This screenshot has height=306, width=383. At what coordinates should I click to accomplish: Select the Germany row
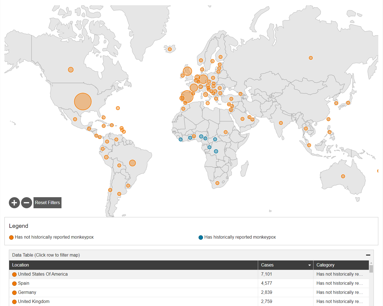189,292
